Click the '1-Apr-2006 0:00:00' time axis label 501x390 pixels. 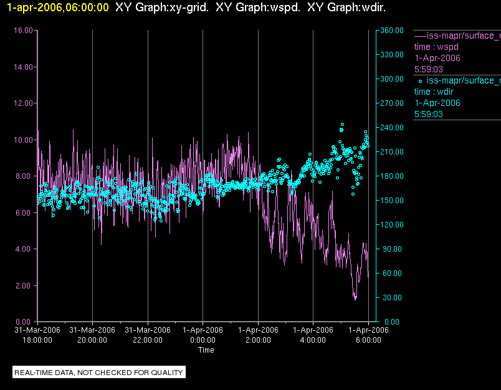203,335
